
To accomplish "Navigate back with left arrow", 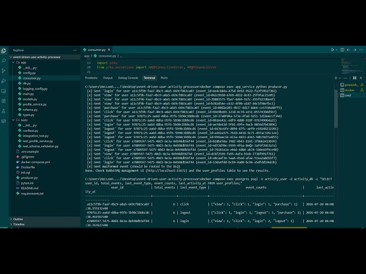I will pos(348,50).
